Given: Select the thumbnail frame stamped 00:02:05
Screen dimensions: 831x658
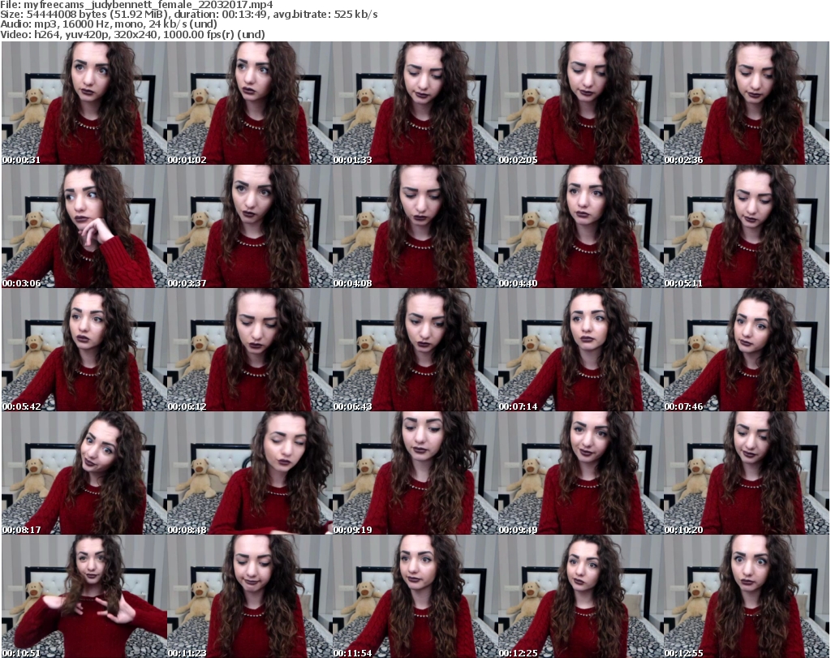Looking at the screenshot, I should click(x=580, y=103).
